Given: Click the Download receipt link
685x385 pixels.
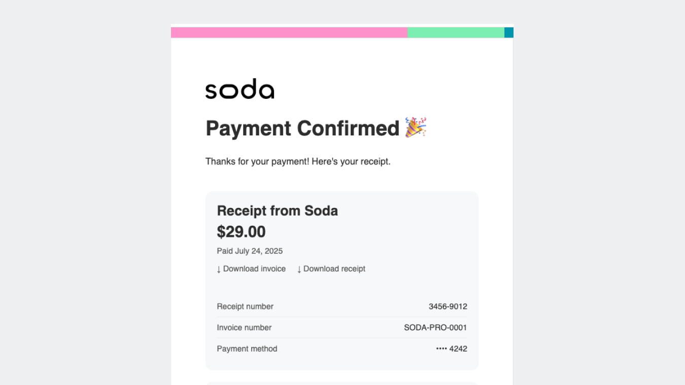Looking at the screenshot, I should (334, 269).
